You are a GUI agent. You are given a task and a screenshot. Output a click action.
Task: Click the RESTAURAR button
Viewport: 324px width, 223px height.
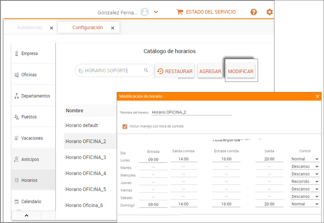[x=175, y=71]
